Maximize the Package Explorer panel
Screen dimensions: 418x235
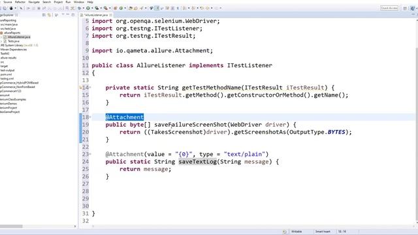(x=73, y=15)
